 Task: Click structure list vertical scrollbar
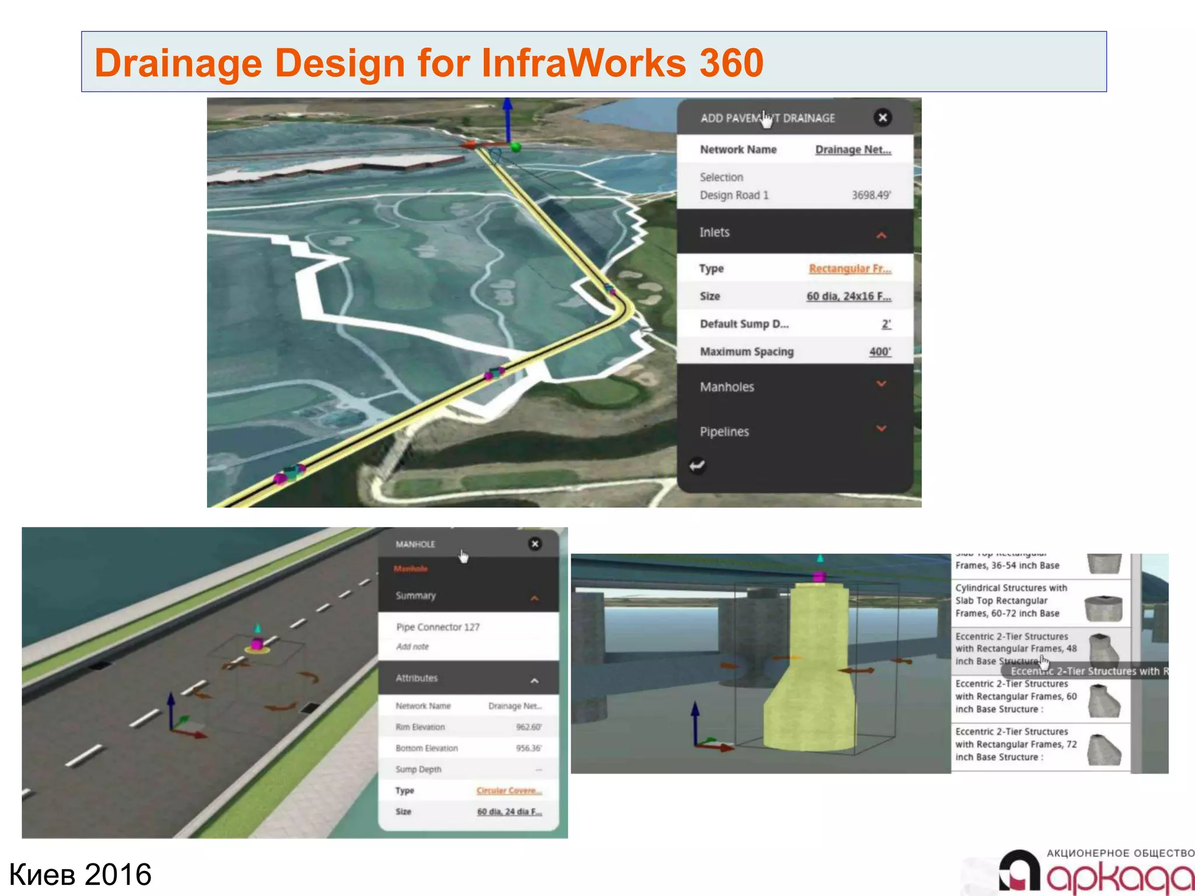point(1136,663)
